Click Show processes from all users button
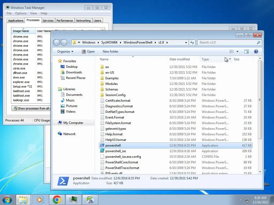274x205 pixels. [x=31, y=108]
